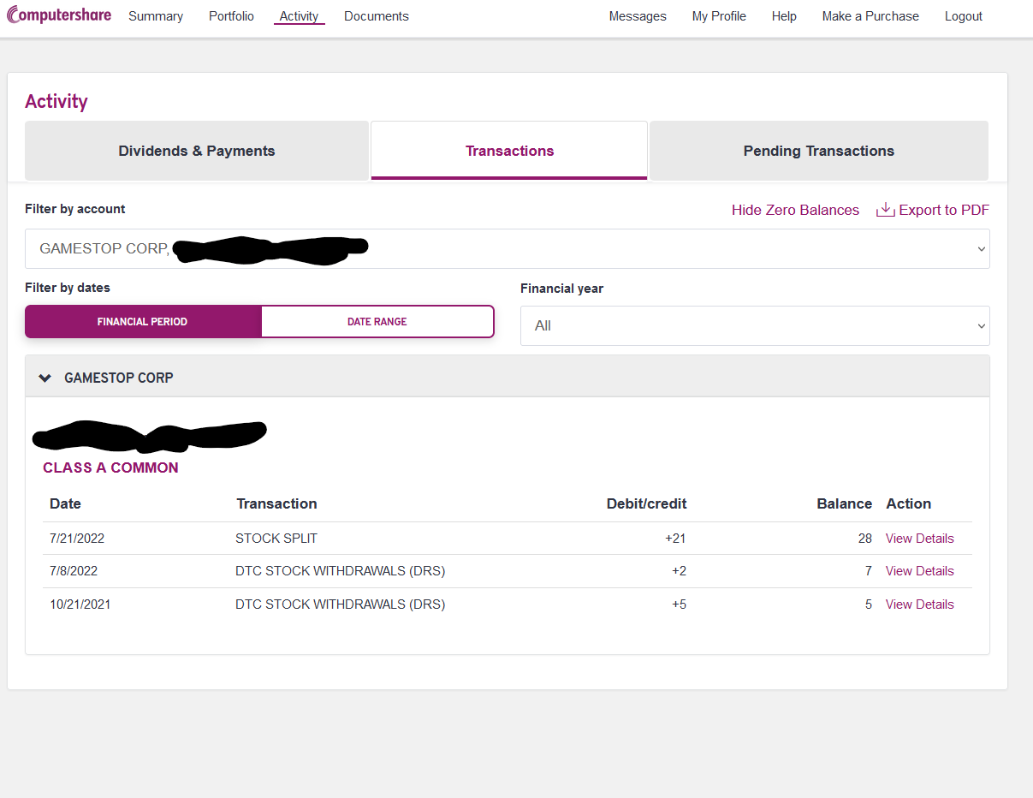Click the Export to PDF download icon
The image size is (1033, 798).
click(x=885, y=210)
